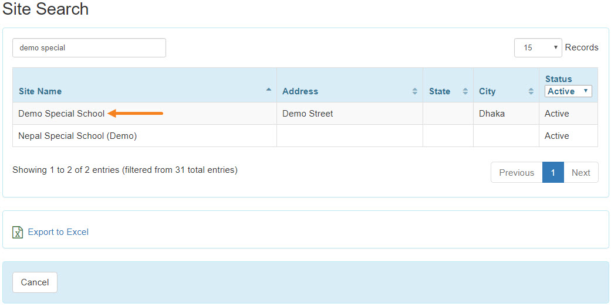Click the Status header label

558,79
